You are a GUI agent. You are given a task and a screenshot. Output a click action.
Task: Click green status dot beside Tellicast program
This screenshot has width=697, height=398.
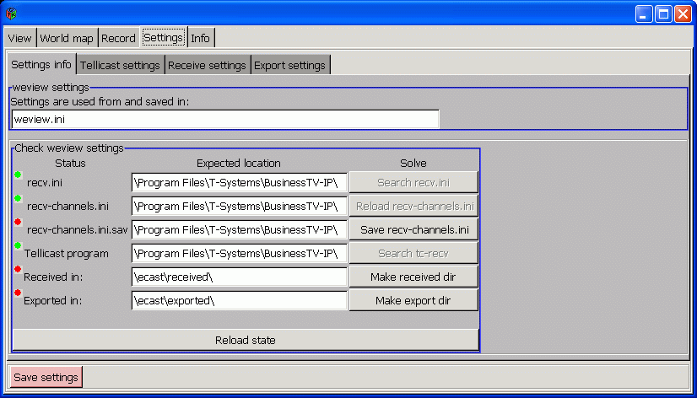(18, 245)
